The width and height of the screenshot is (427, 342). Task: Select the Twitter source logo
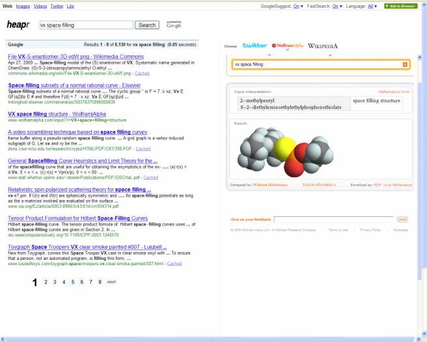click(x=255, y=46)
